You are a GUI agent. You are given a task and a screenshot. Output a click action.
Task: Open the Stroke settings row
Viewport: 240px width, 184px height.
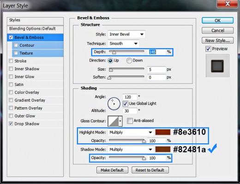[x=35, y=61]
